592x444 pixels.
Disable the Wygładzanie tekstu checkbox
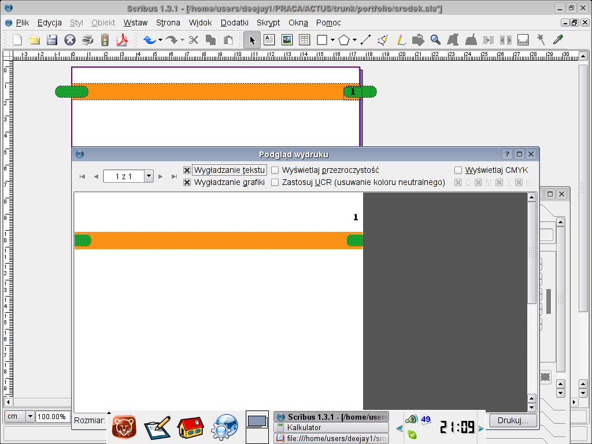pyautogui.click(x=187, y=171)
